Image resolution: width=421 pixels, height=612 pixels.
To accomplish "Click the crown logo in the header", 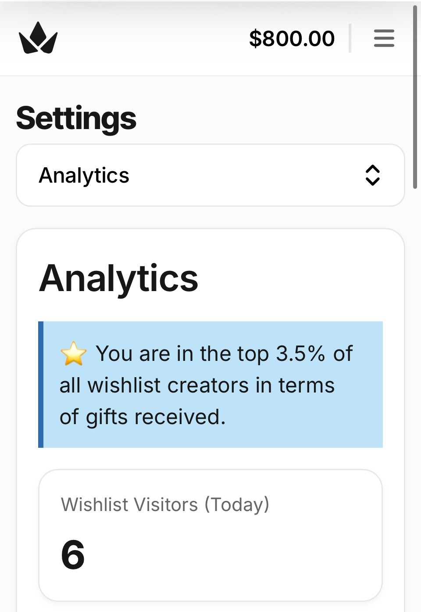I will [x=38, y=38].
